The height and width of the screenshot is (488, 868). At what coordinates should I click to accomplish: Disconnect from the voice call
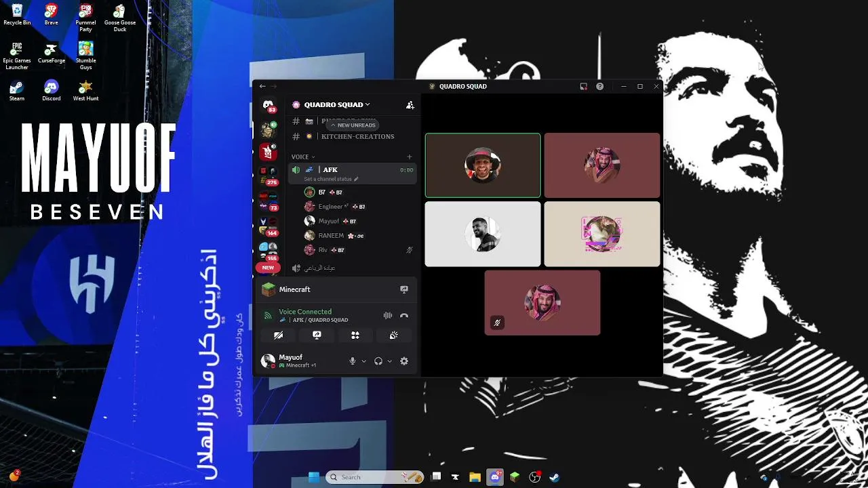pos(404,316)
